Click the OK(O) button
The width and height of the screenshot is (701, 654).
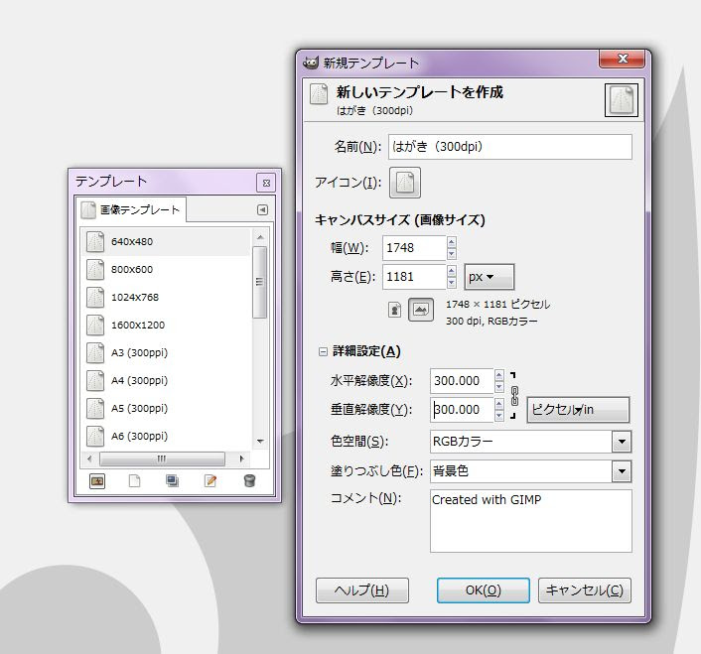tap(484, 590)
